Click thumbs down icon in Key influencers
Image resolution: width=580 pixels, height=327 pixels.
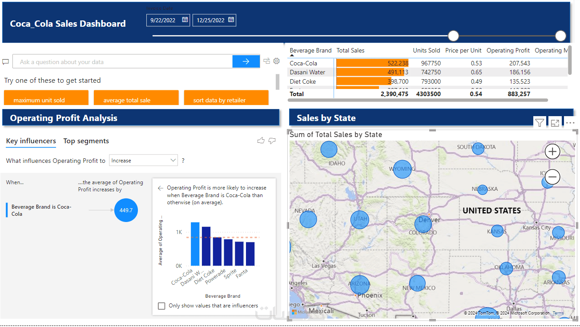click(272, 141)
